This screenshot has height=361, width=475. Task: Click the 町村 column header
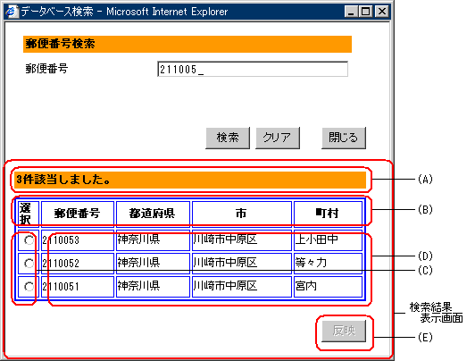[x=328, y=214]
